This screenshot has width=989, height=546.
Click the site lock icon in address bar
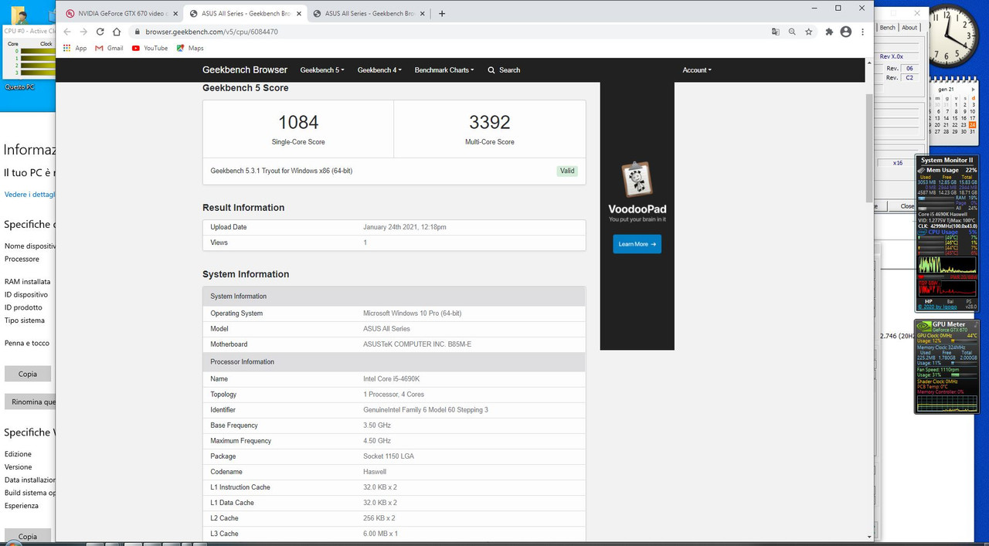pos(138,32)
